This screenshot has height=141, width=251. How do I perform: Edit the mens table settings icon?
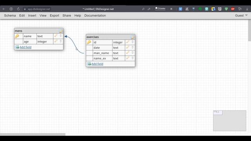(61, 31)
